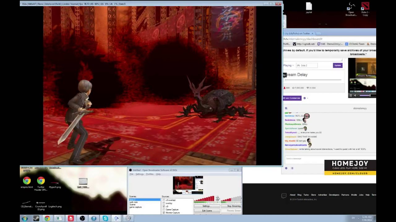
Task: Run the 60 sec Commercial button
Action: [291, 98]
